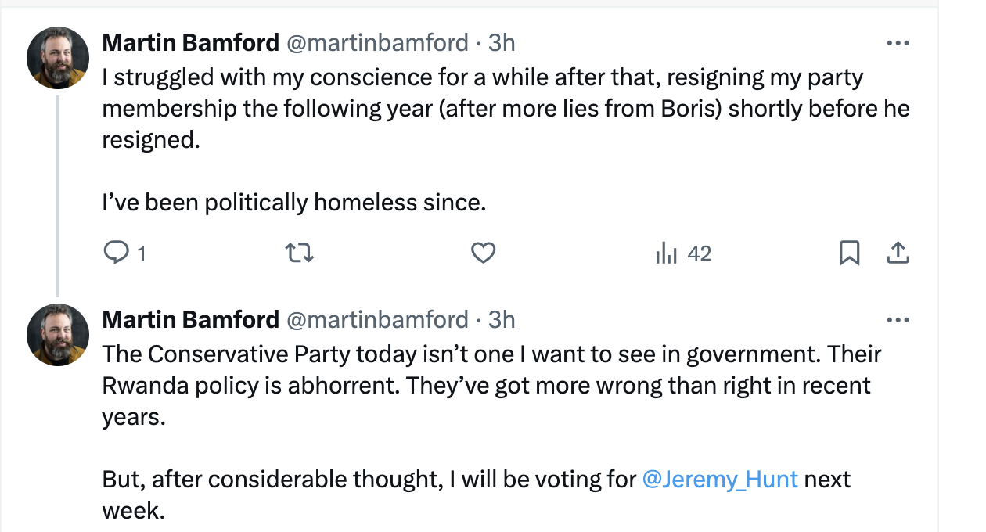Open the first tweet's 3h timestamp

502,42
